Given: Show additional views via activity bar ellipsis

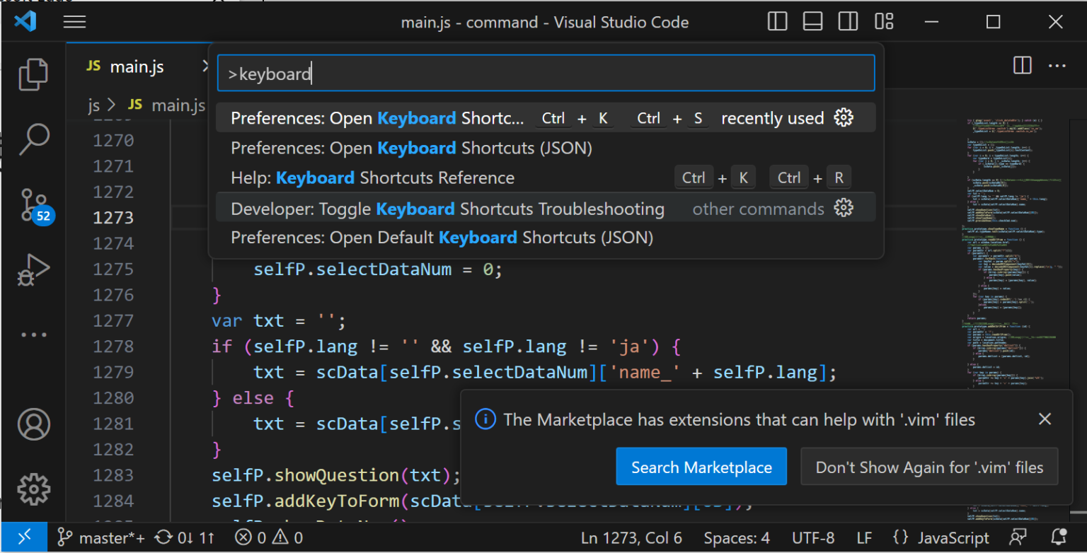Looking at the screenshot, I should point(33,334).
